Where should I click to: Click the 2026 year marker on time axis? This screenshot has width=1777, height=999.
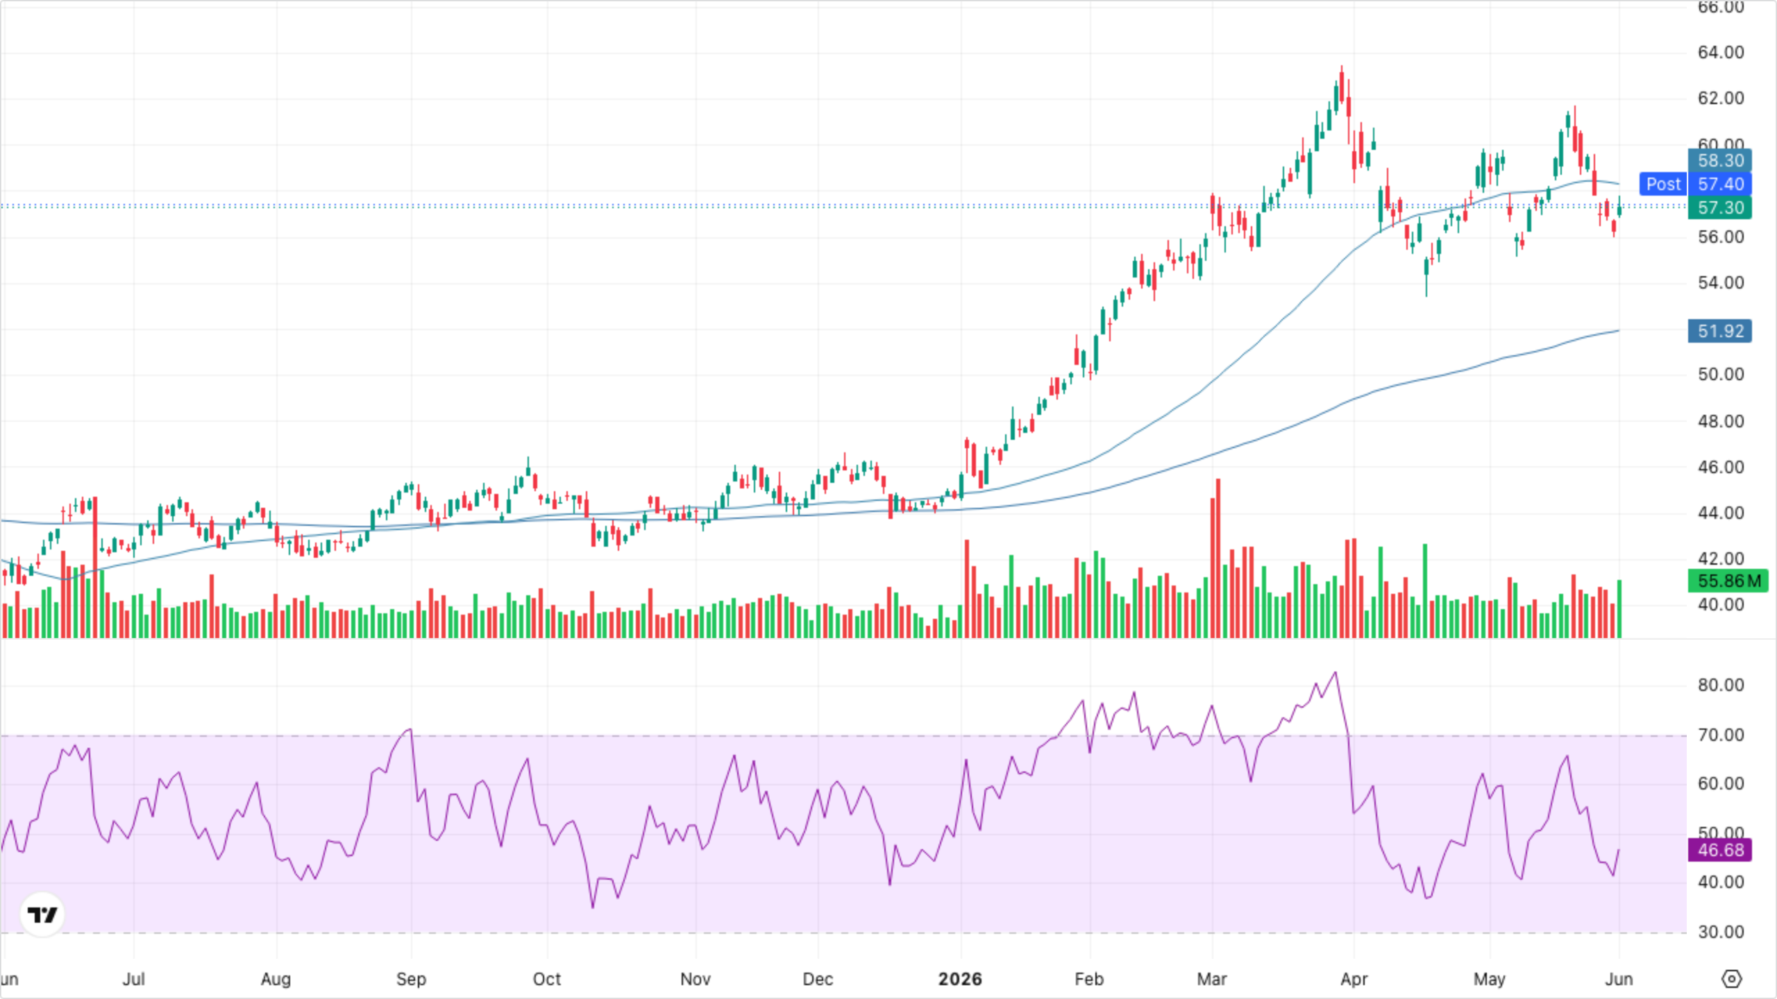coord(960,979)
